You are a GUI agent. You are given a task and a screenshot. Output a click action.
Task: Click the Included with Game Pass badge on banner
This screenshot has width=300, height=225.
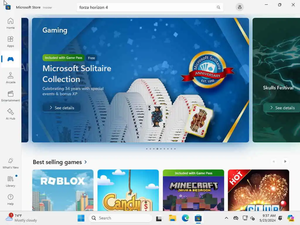(63, 58)
